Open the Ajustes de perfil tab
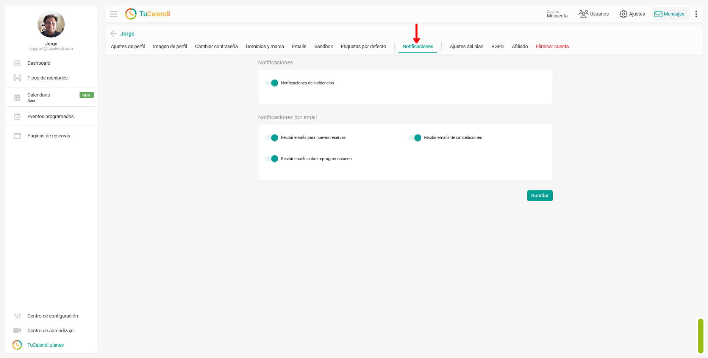This screenshot has width=708, height=358. 128,47
